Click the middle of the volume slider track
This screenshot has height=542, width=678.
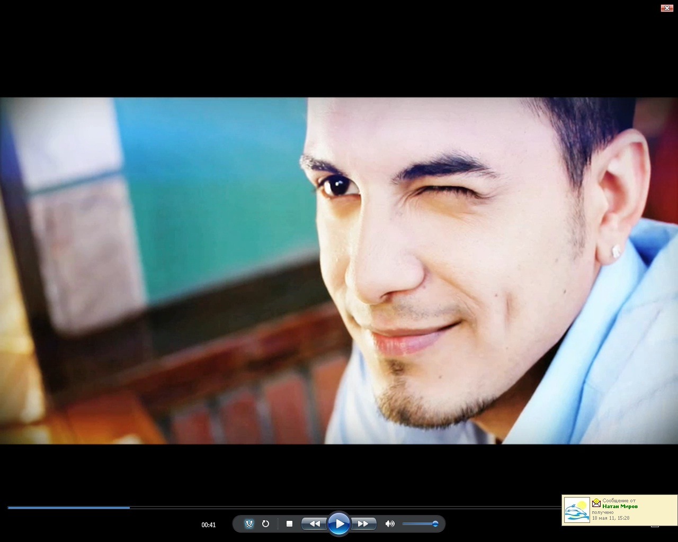pos(418,524)
